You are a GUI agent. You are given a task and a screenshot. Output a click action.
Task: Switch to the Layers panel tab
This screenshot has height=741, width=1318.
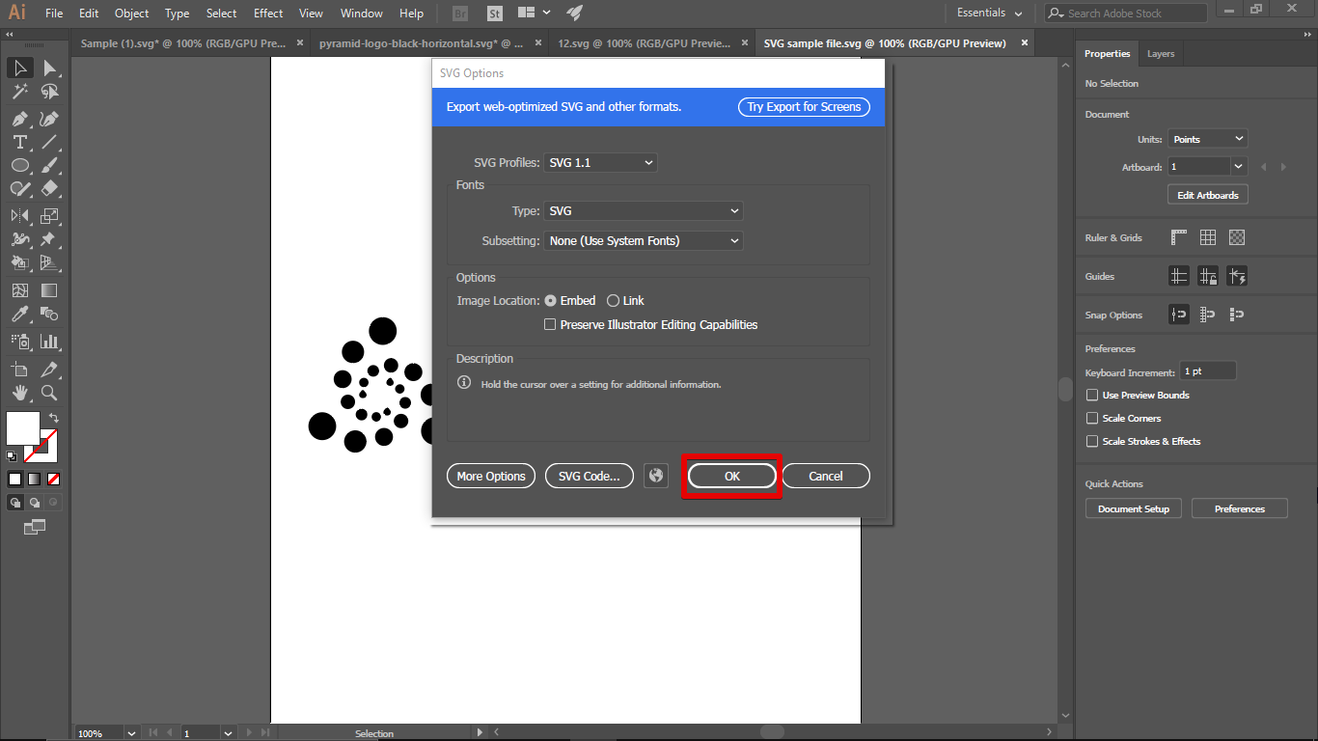click(x=1161, y=54)
